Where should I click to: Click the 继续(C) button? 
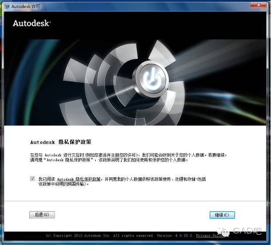pos(222,215)
